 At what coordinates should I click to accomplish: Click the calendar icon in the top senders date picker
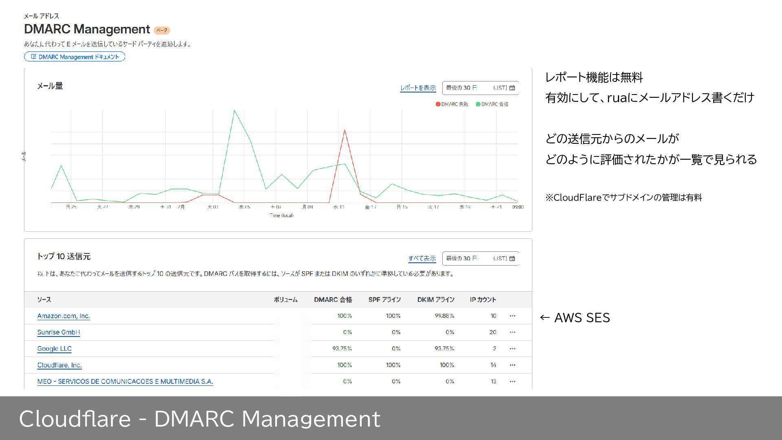(512, 259)
